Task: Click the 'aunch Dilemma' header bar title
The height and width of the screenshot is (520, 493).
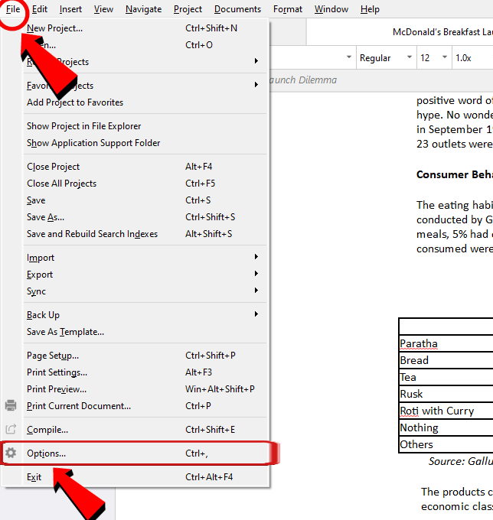Action: pyautogui.click(x=303, y=80)
